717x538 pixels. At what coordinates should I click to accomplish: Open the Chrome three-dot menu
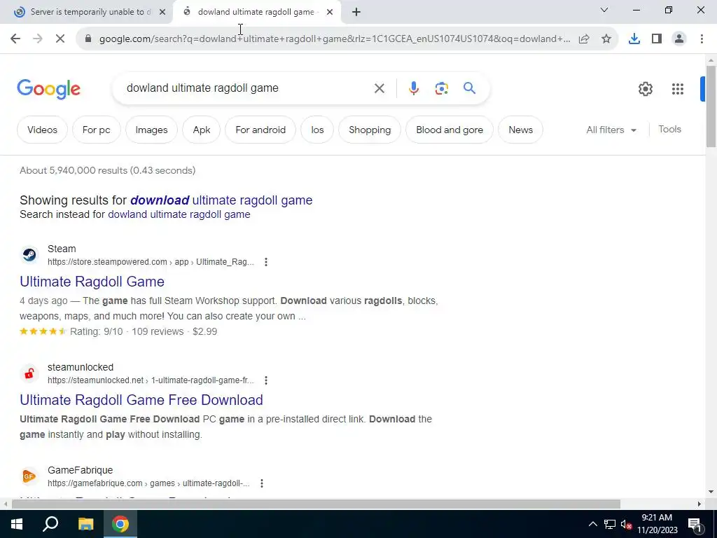point(702,39)
